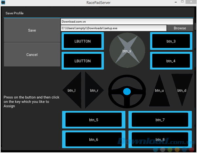Assign a key to btn_4

[x=171, y=61]
